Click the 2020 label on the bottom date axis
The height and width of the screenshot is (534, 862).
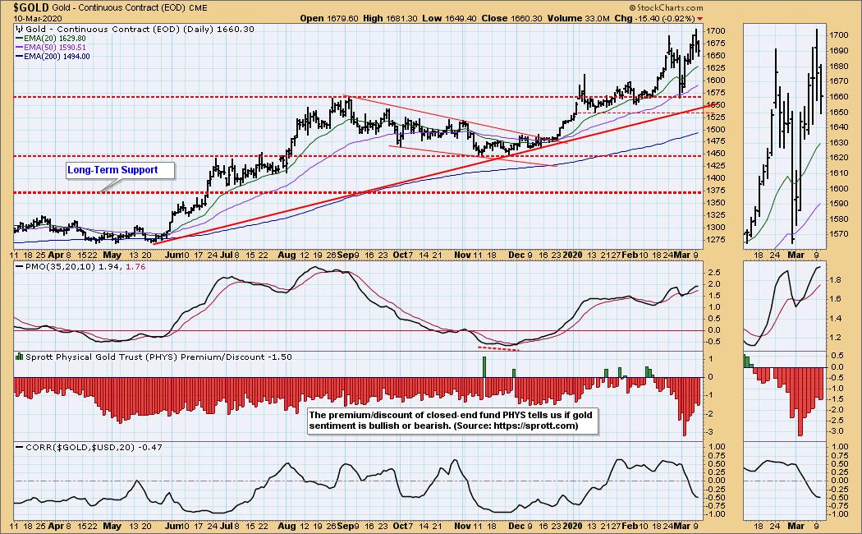click(572, 526)
